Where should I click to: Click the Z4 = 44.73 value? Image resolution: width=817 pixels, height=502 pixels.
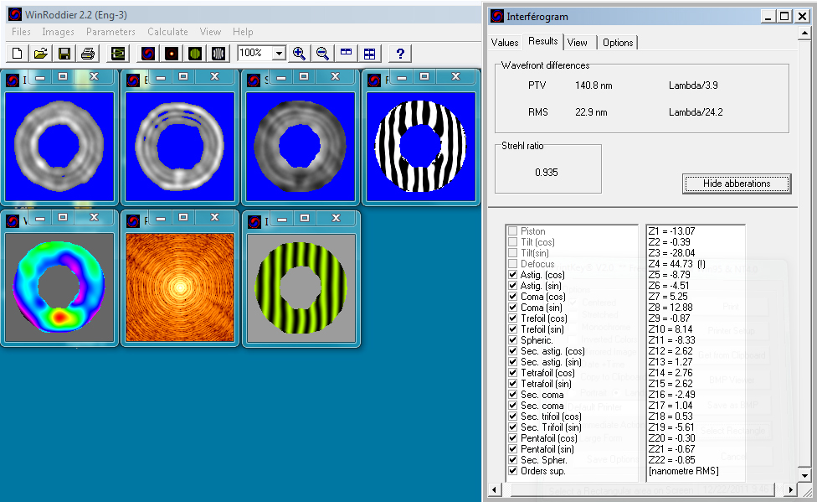point(677,264)
